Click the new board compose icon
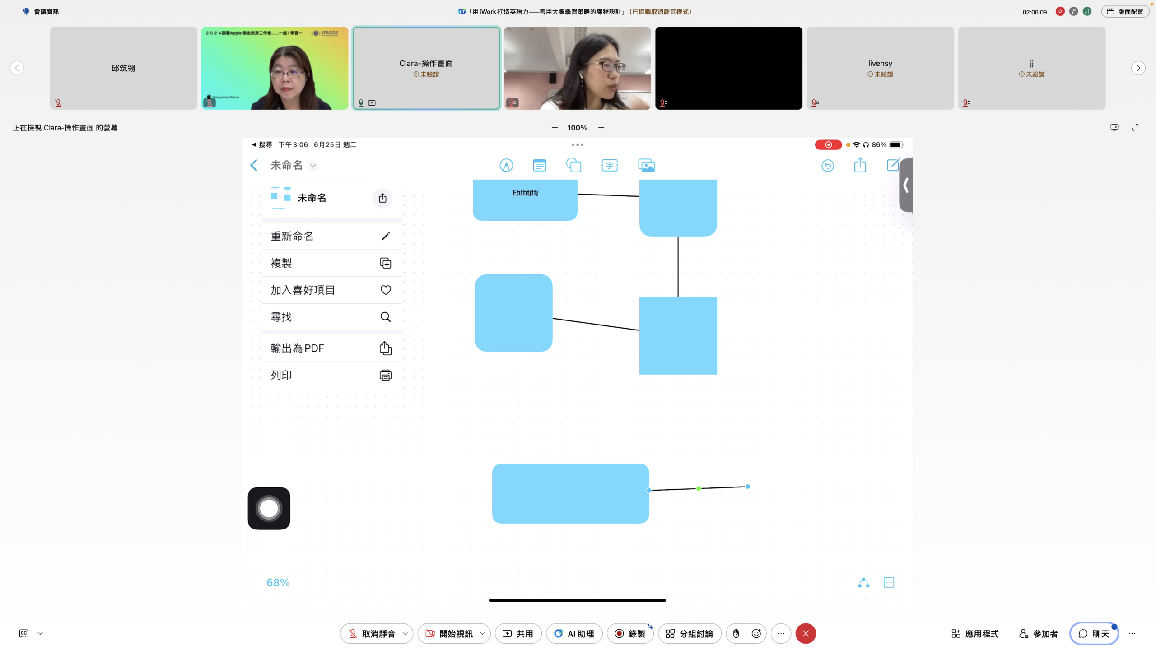 (x=893, y=165)
